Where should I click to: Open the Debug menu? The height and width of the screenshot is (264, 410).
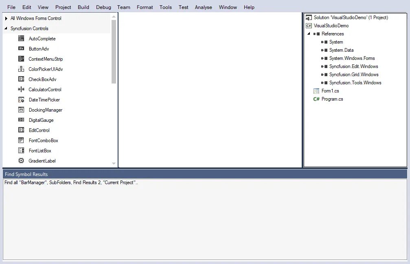[x=103, y=7]
